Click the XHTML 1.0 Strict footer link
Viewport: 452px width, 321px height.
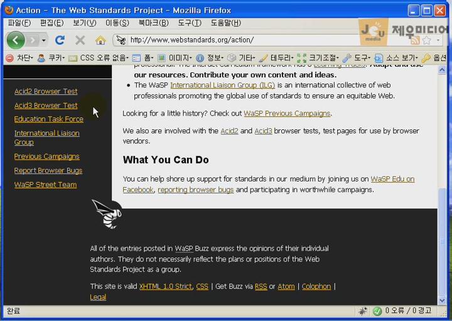coord(166,286)
